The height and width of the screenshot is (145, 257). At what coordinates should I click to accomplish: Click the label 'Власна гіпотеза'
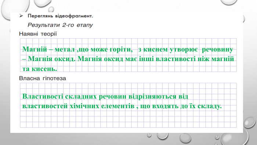click(43, 78)
